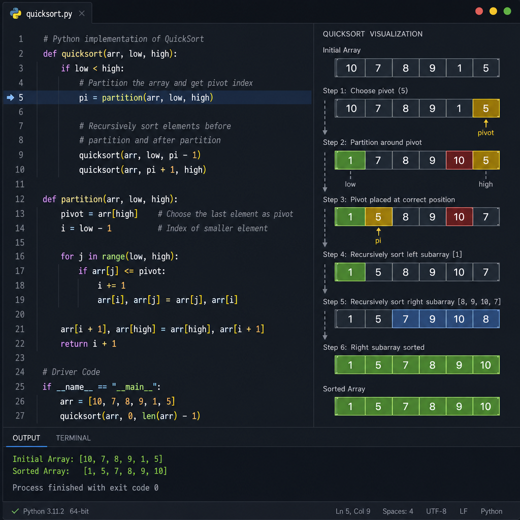
Task: Click the UTF-8 encoding indicator
Action: 436,511
